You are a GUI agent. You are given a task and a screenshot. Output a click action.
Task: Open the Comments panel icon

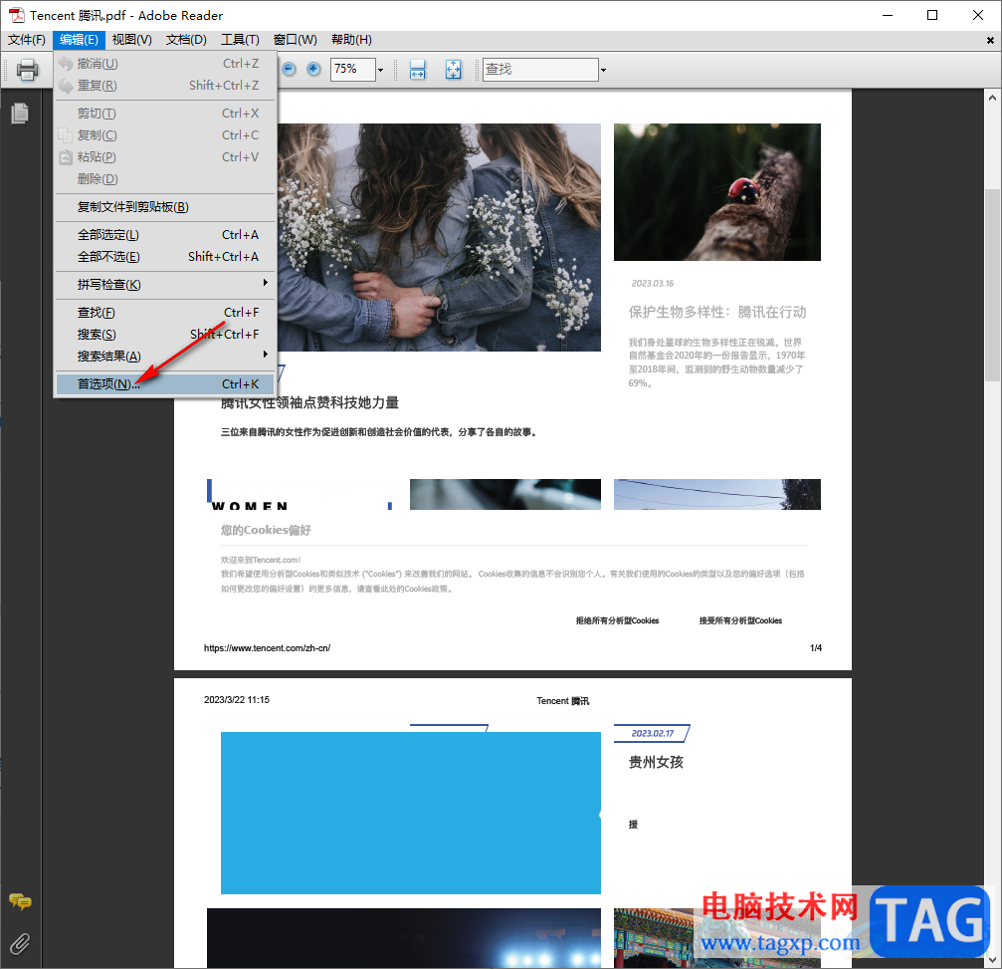pyautogui.click(x=20, y=901)
